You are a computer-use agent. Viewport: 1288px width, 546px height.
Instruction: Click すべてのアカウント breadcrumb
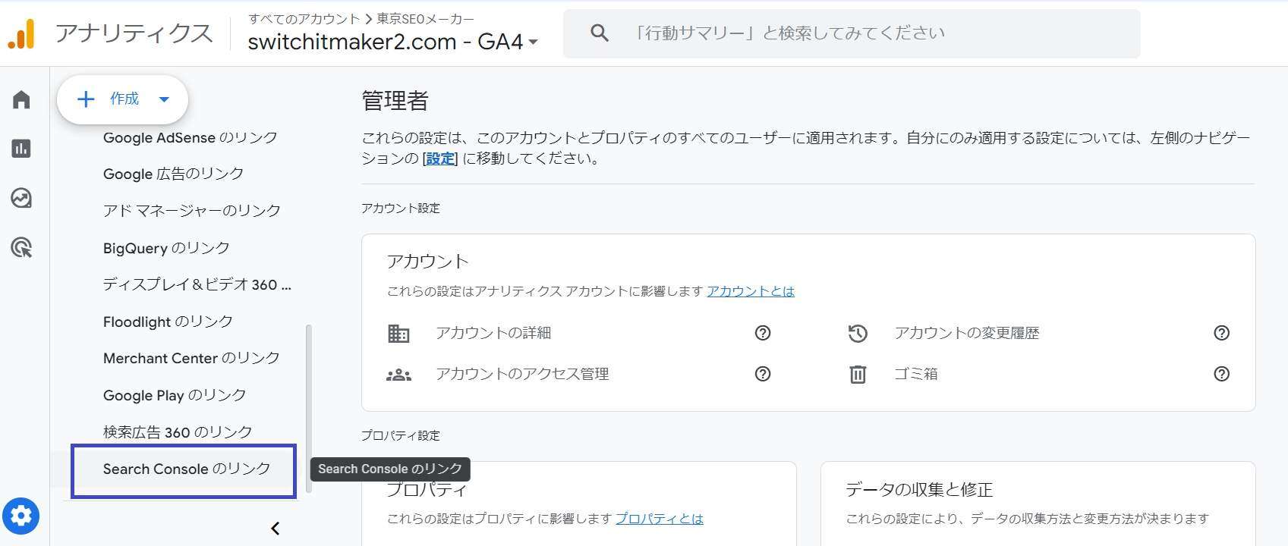point(304,19)
